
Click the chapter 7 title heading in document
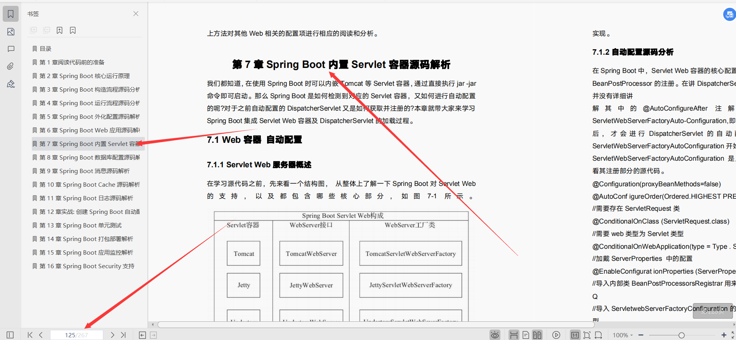tap(341, 64)
